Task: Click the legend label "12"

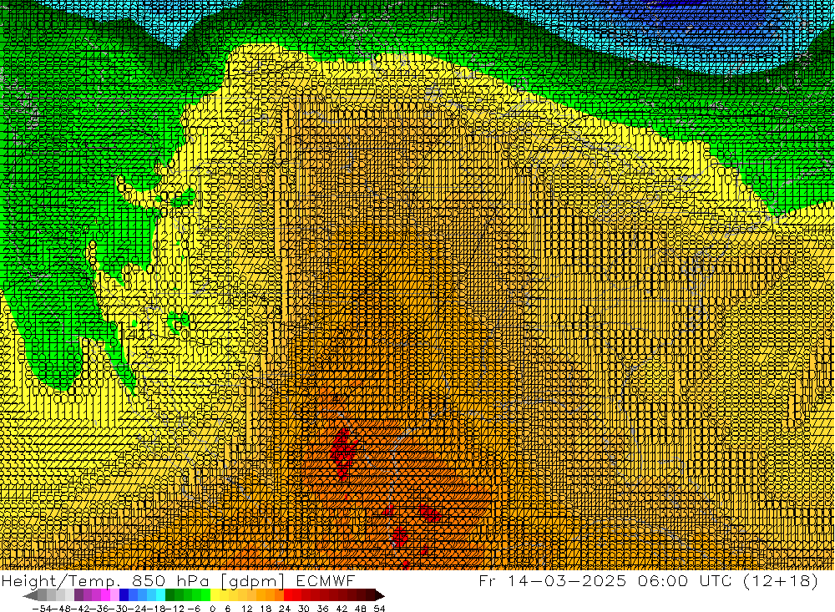Action: pos(246,609)
